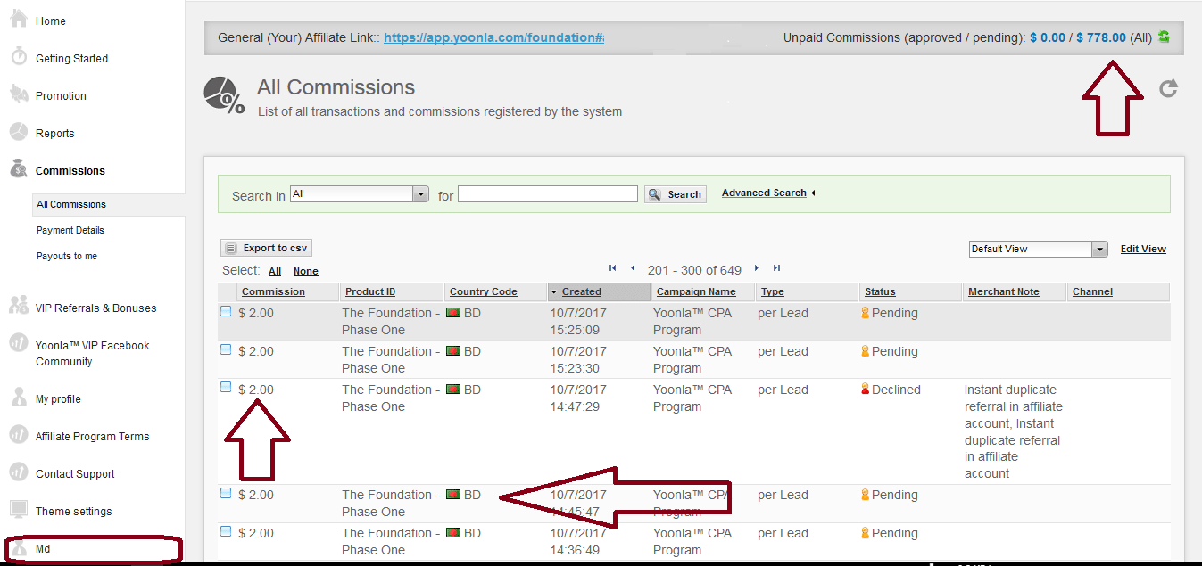Image resolution: width=1202 pixels, height=566 pixels.
Task: Check the 15:25:09 commission row checkbox
Action: click(226, 312)
